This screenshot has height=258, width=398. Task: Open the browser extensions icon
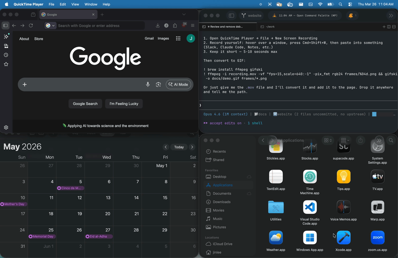click(175, 26)
